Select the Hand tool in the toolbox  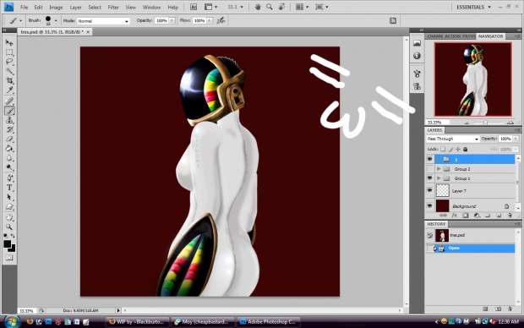(9, 217)
